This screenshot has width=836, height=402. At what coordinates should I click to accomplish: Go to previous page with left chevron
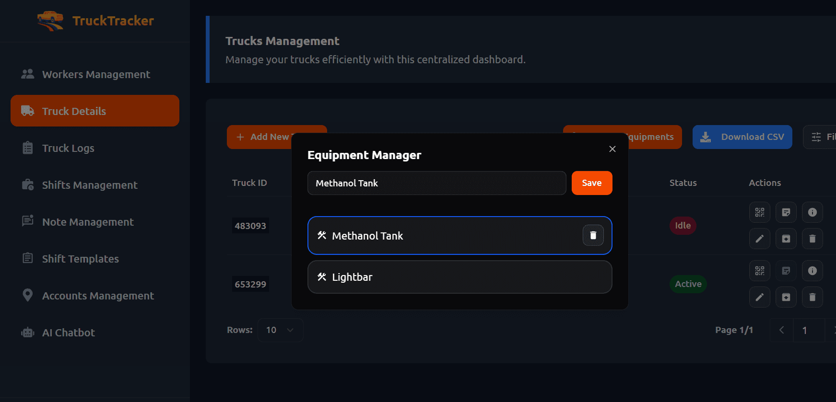[781, 330]
